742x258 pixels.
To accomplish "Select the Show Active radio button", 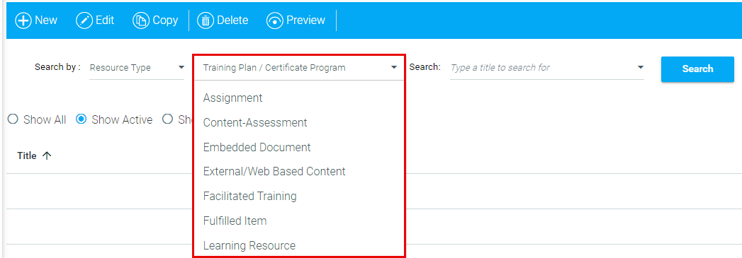I will click(x=81, y=119).
